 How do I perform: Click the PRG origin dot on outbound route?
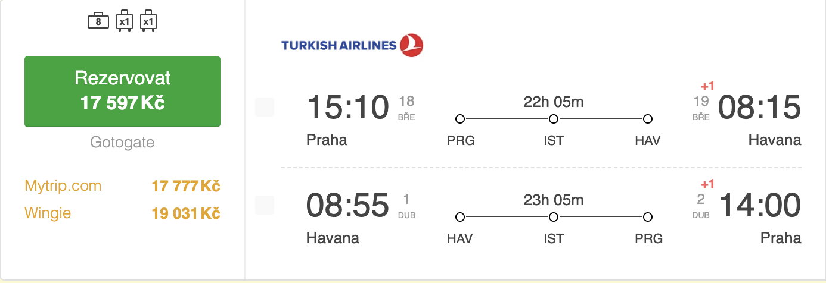pos(460,119)
